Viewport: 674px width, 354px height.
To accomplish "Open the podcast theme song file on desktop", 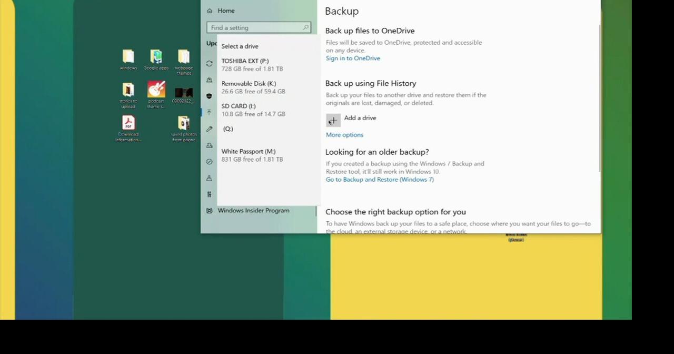I will [x=156, y=92].
